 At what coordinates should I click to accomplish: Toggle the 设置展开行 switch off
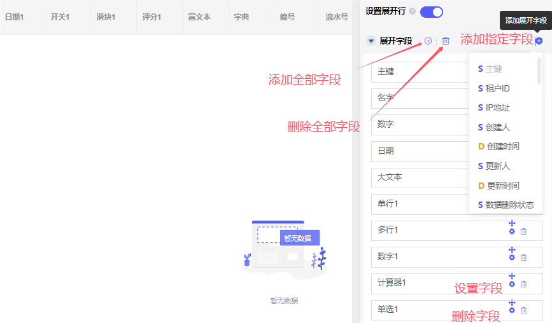pyautogui.click(x=432, y=11)
